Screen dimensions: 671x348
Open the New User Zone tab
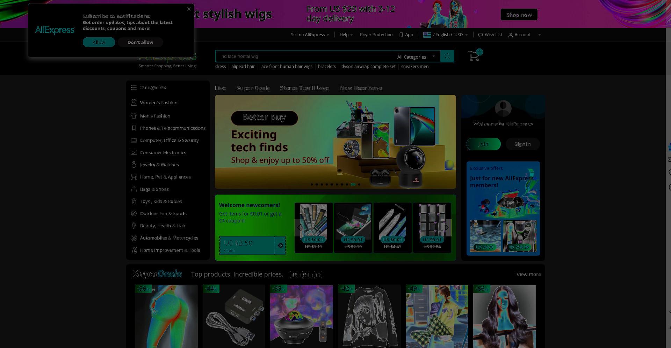click(361, 88)
